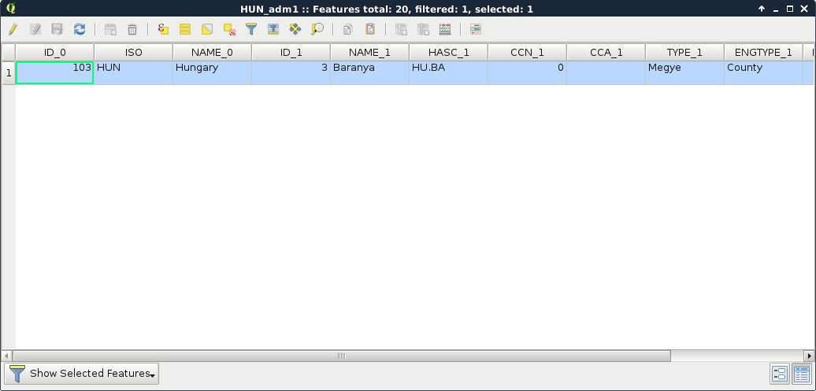The width and height of the screenshot is (816, 391).
Task: Click the TYPE_1 column header
Action: (x=685, y=53)
